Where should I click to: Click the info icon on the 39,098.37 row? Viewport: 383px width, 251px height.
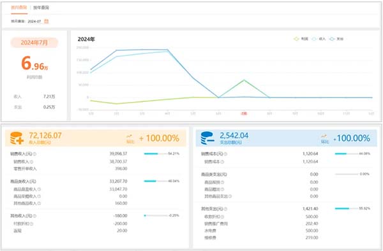point(34,154)
